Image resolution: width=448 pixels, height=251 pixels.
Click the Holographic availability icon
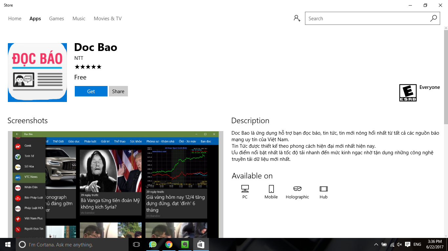(x=297, y=189)
